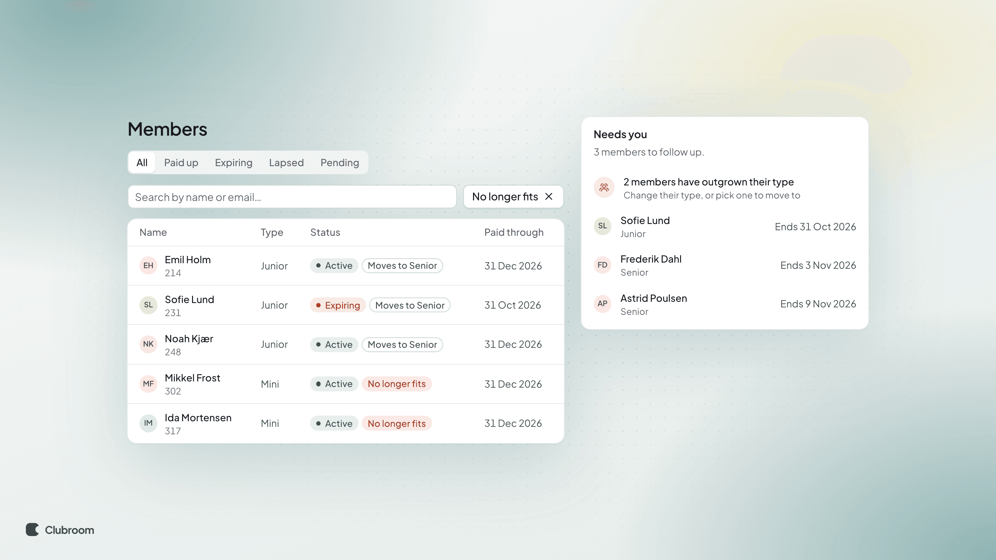Switch to the Paid up tab
Screen dimensions: 996x560
[181, 163]
